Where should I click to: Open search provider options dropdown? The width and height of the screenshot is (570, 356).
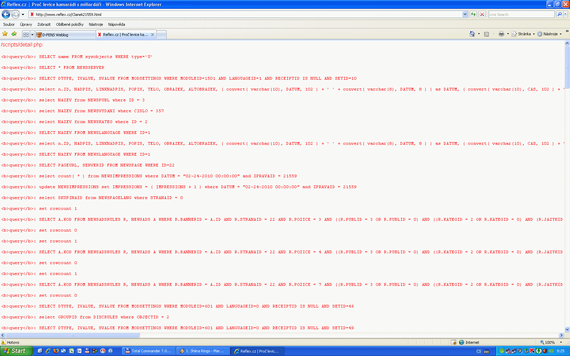[565, 14]
